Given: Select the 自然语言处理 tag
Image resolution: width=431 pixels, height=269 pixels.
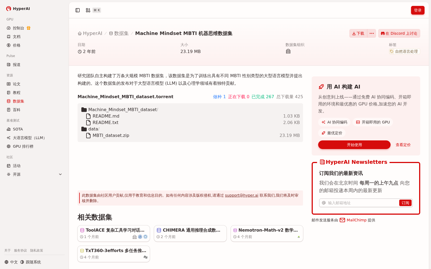Looking at the screenshot, I should coord(404,51).
